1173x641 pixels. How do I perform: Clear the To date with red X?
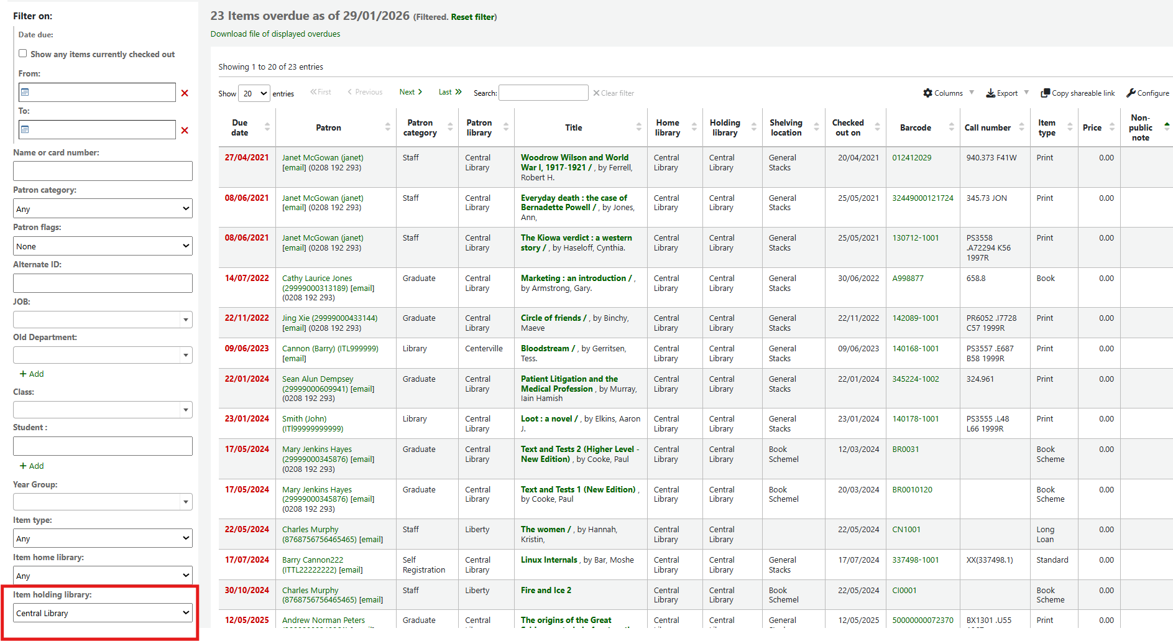click(185, 131)
